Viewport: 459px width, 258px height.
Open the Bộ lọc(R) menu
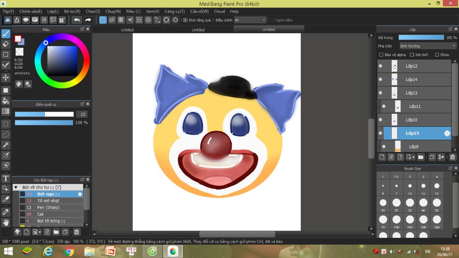(72, 11)
